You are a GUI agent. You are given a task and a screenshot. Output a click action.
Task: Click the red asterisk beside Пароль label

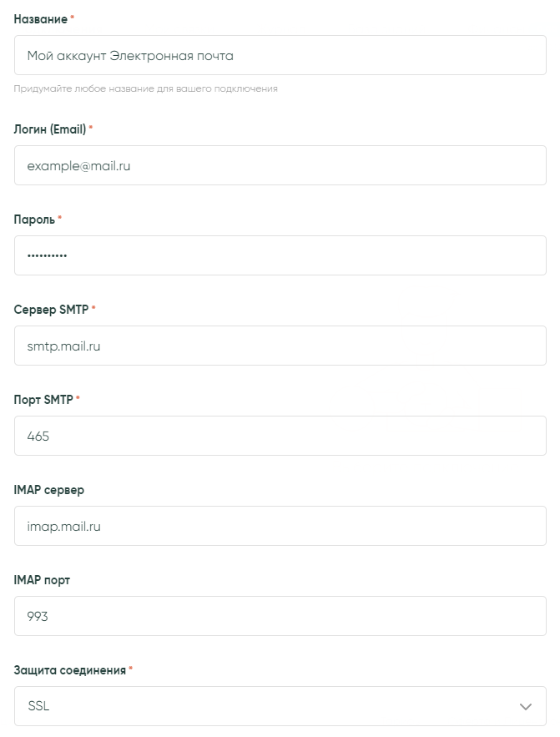tap(60, 219)
